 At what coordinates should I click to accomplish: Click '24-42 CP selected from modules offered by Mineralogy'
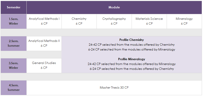pos(132,64)
